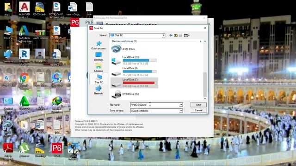296x166 pixels.
Task: Click the Save button
Action: pos(198,105)
